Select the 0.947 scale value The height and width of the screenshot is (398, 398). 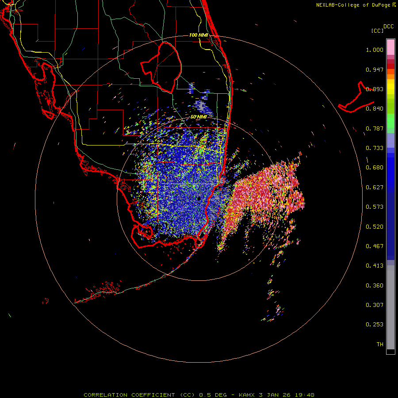coord(375,69)
